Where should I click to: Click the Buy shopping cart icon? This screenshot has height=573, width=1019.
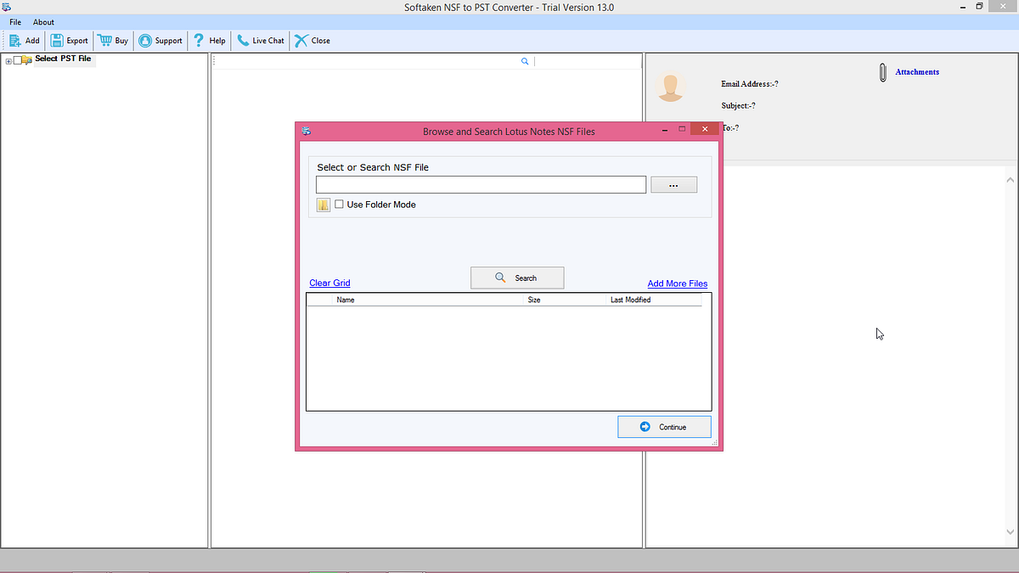(x=103, y=40)
